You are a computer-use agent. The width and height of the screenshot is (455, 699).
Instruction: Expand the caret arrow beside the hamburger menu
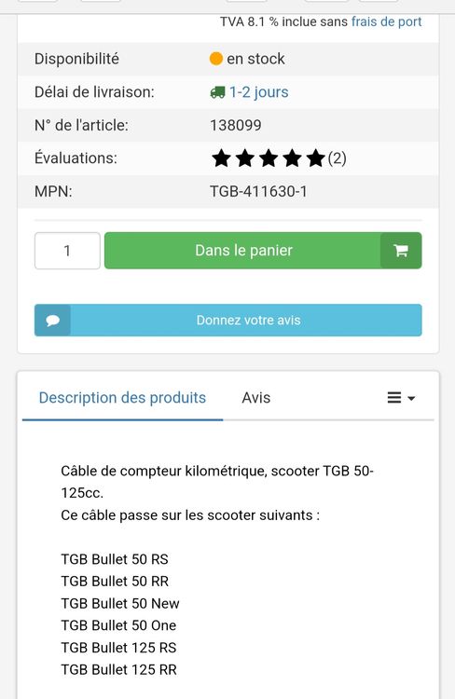(411, 398)
